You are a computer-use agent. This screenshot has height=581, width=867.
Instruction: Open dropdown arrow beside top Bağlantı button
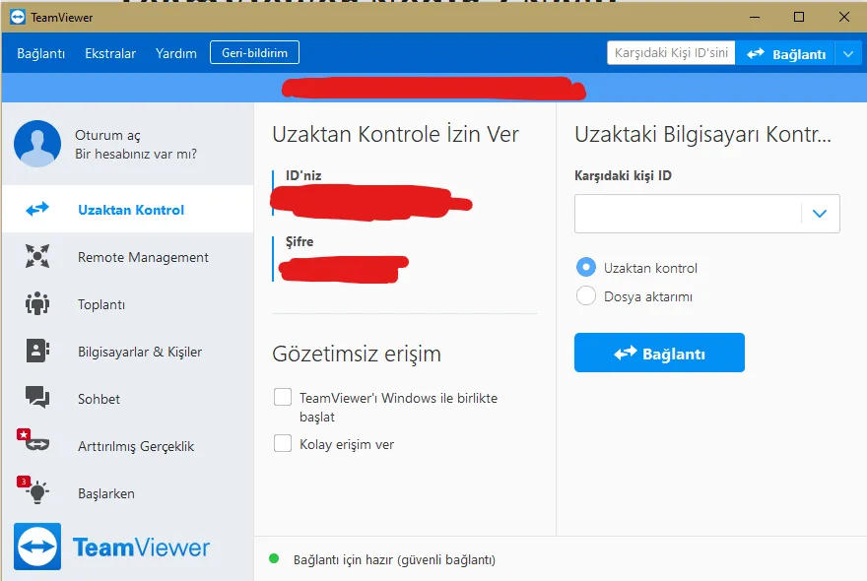(x=848, y=53)
